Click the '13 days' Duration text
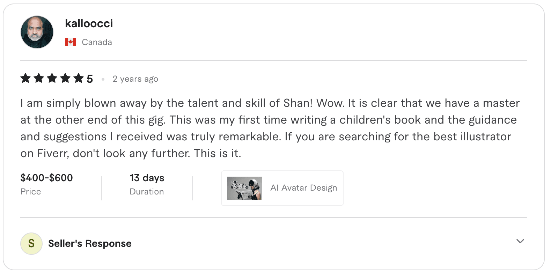 [147, 178]
